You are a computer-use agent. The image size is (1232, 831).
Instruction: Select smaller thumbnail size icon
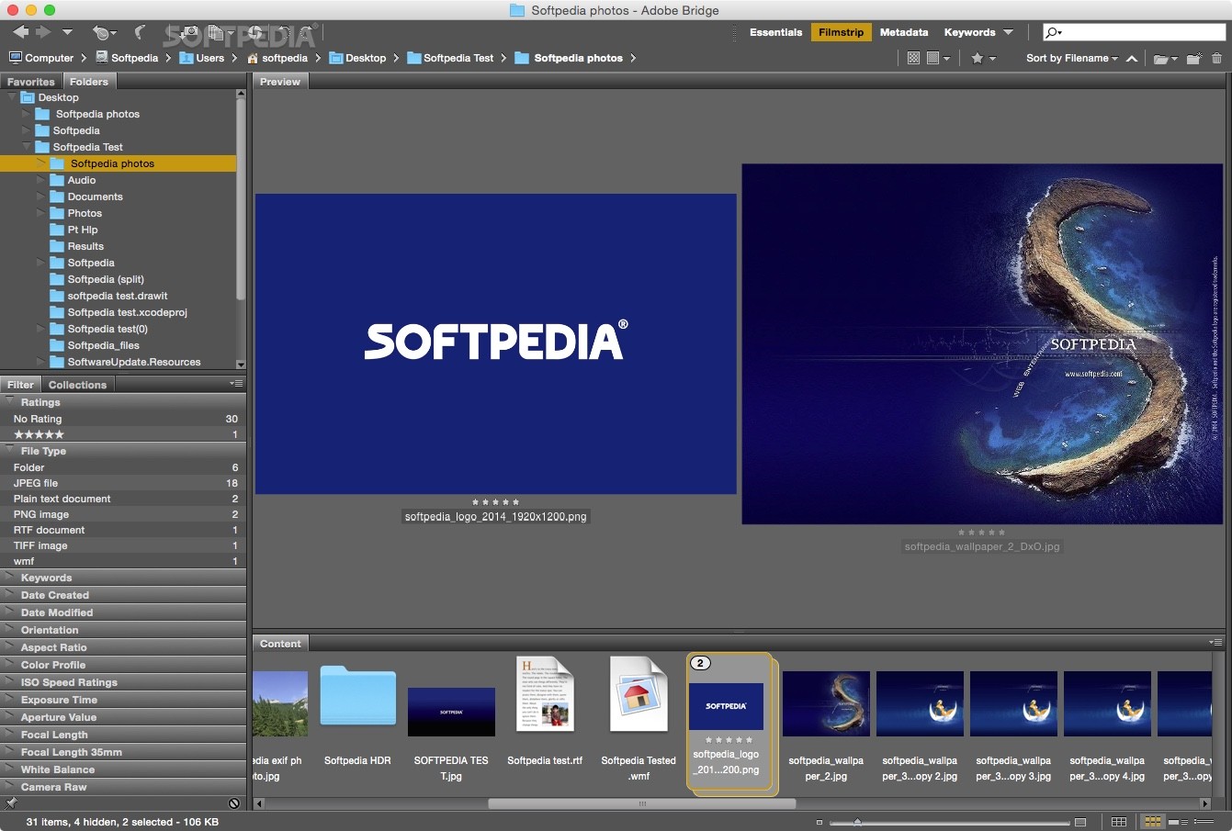[x=819, y=822]
